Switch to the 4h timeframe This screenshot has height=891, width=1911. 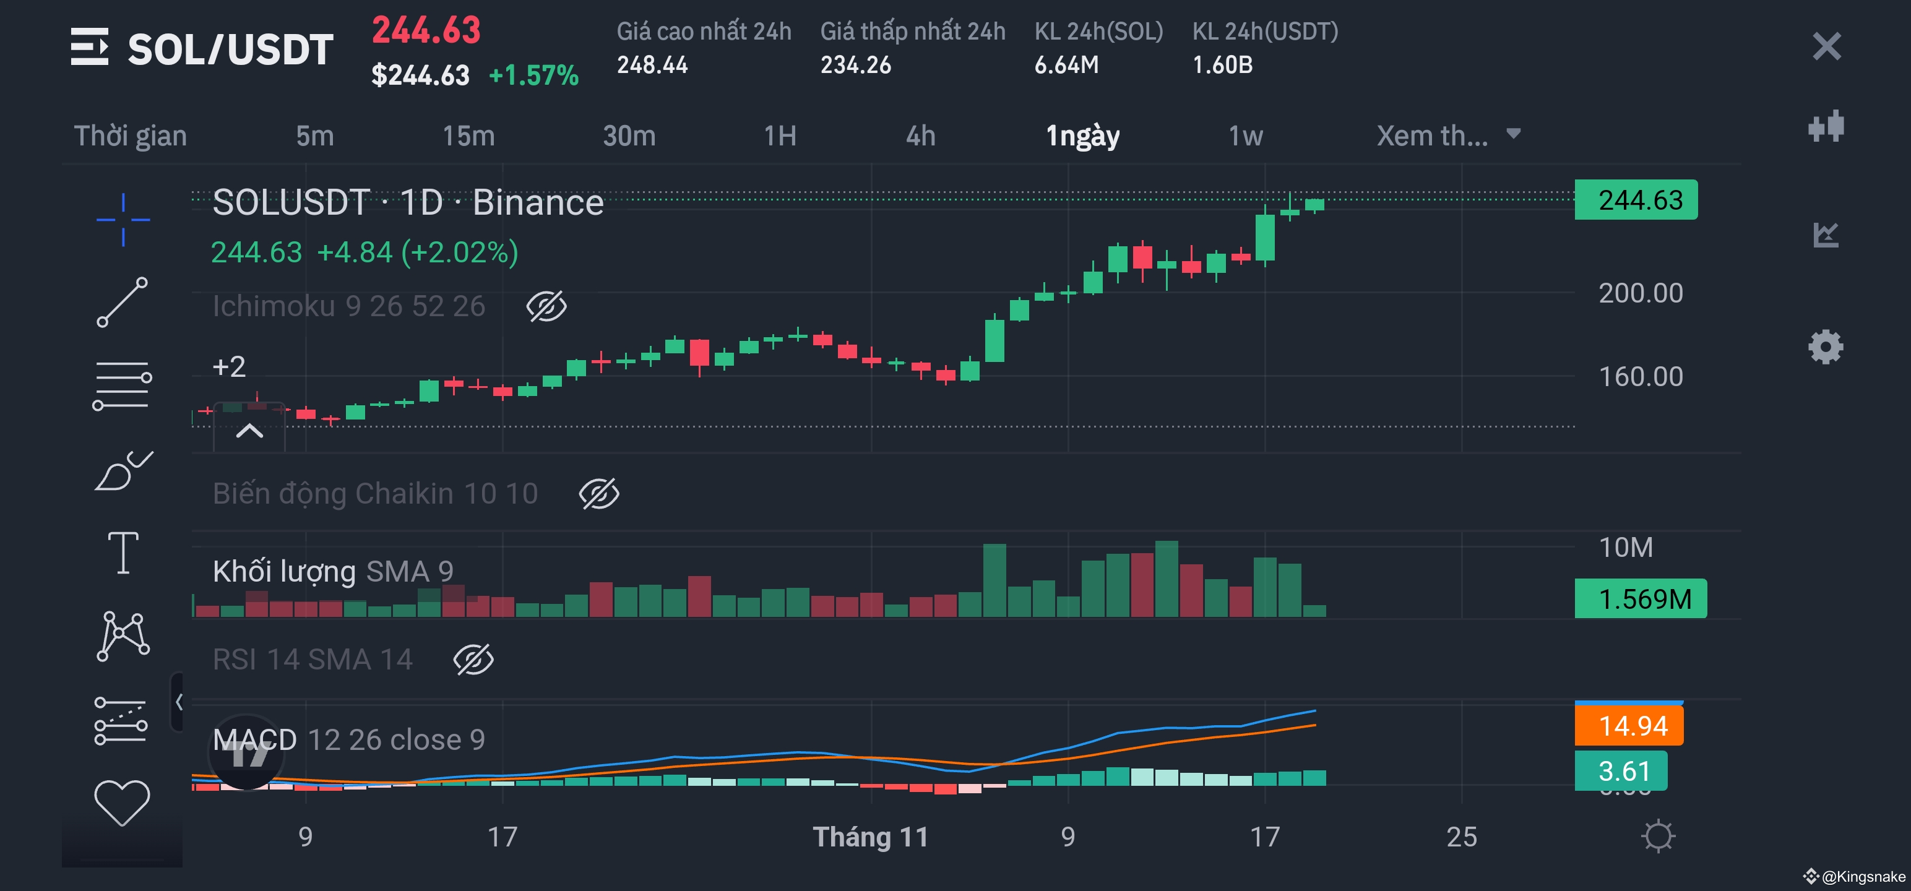pyautogui.click(x=920, y=136)
